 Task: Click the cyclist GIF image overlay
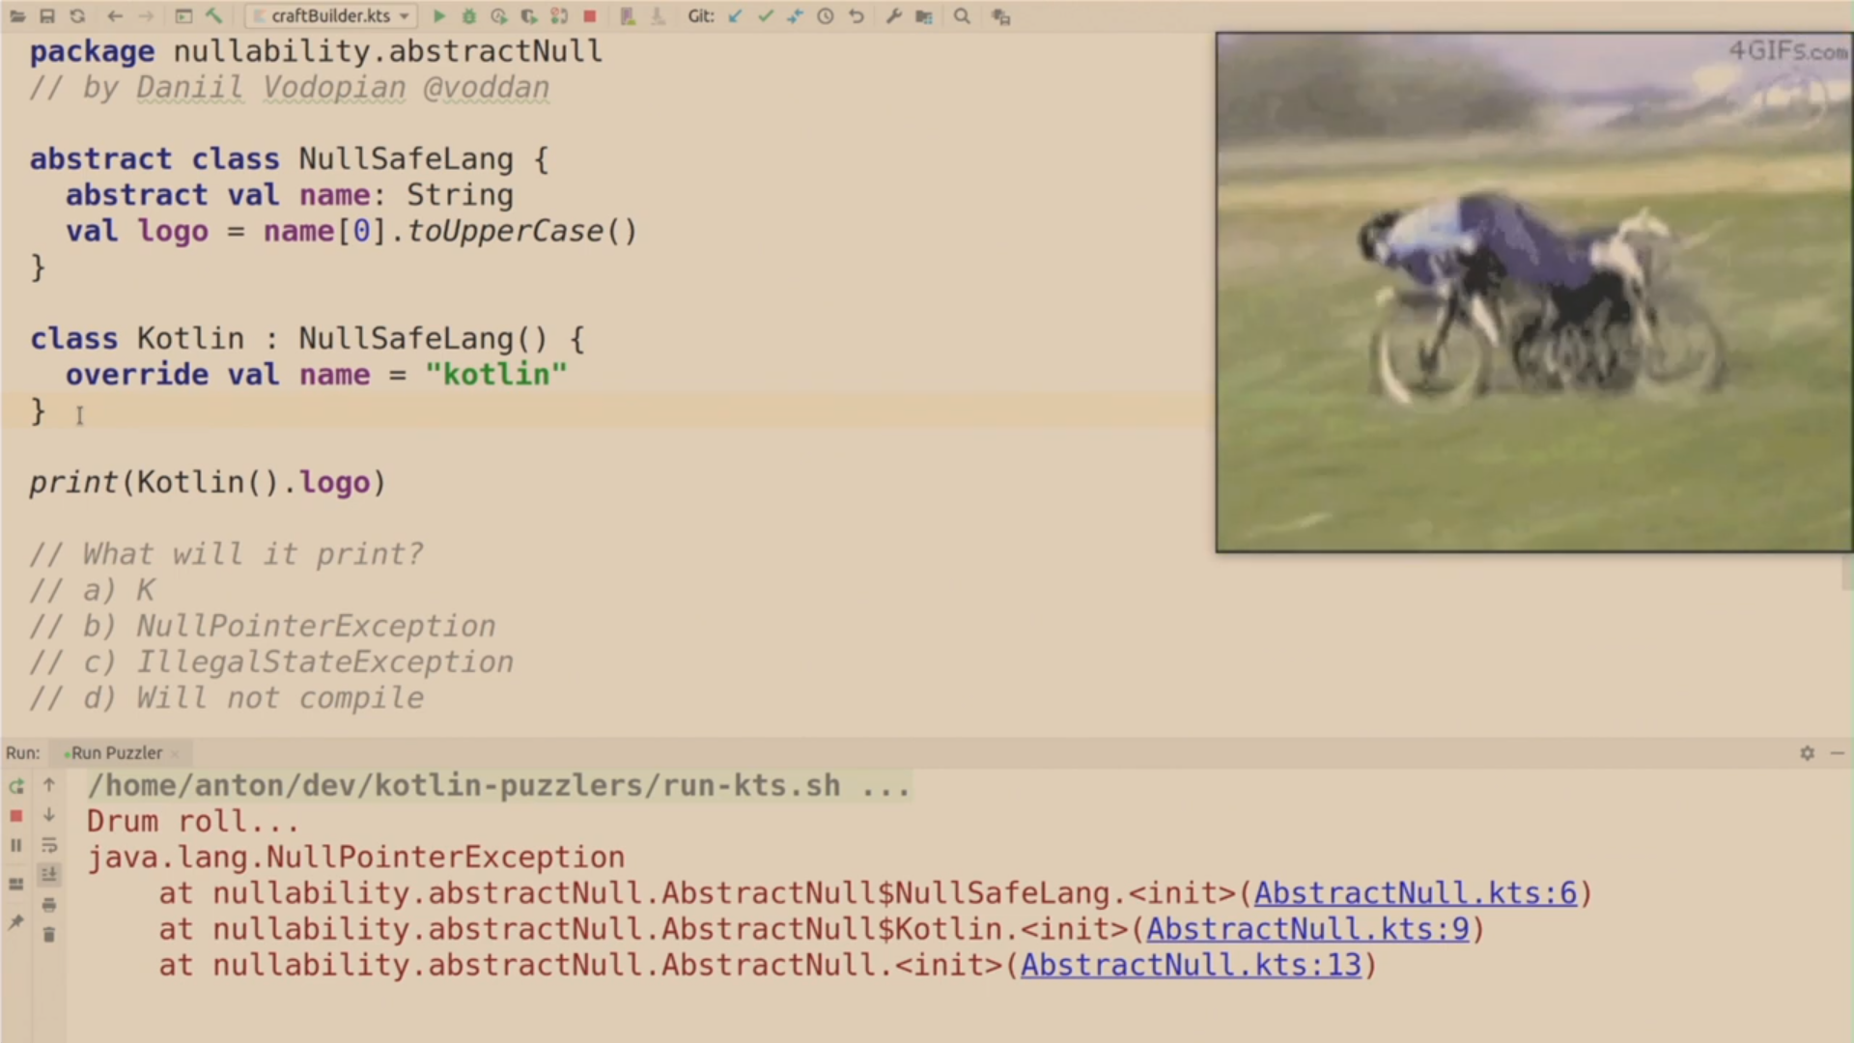pyautogui.click(x=1533, y=293)
